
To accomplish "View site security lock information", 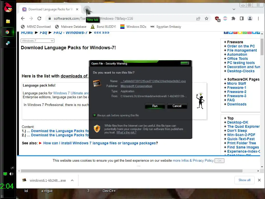I will pyautogui.click(x=49, y=18).
